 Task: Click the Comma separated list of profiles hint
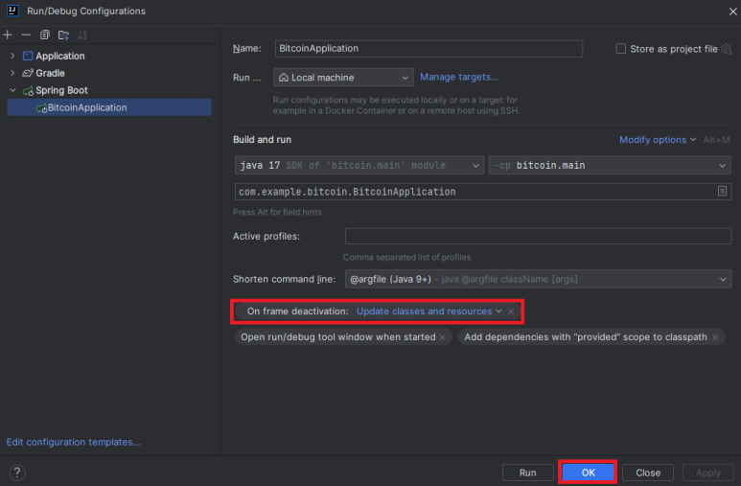(406, 257)
